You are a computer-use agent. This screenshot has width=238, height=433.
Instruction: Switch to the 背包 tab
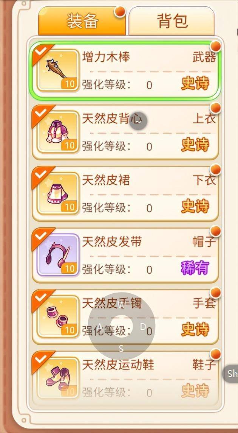pos(172,21)
